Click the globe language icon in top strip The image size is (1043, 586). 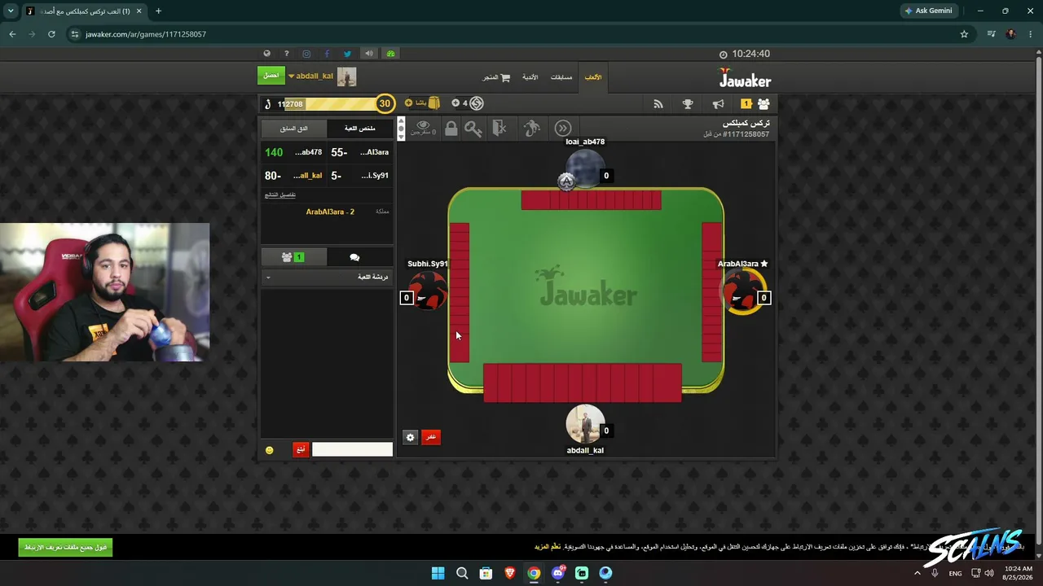coord(266,54)
